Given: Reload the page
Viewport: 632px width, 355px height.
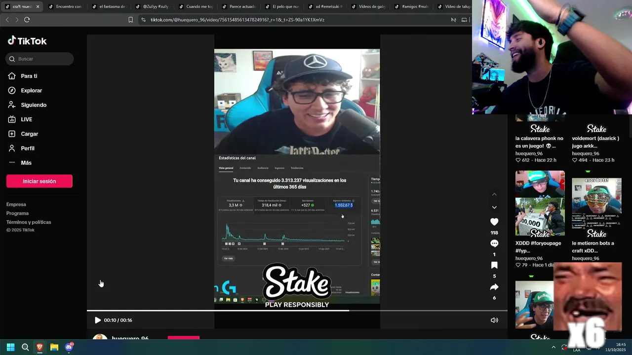Looking at the screenshot, I should point(27,20).
